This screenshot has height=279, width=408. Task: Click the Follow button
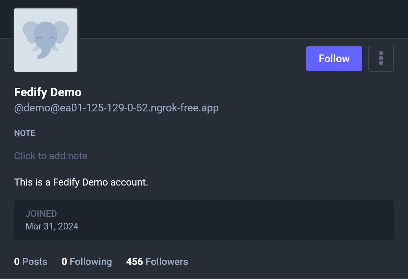pos(333,58)
